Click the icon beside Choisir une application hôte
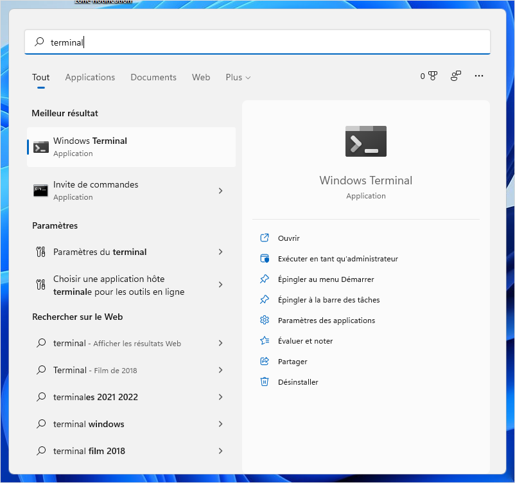This screenshot has width=515, height=483. (40, 285)
